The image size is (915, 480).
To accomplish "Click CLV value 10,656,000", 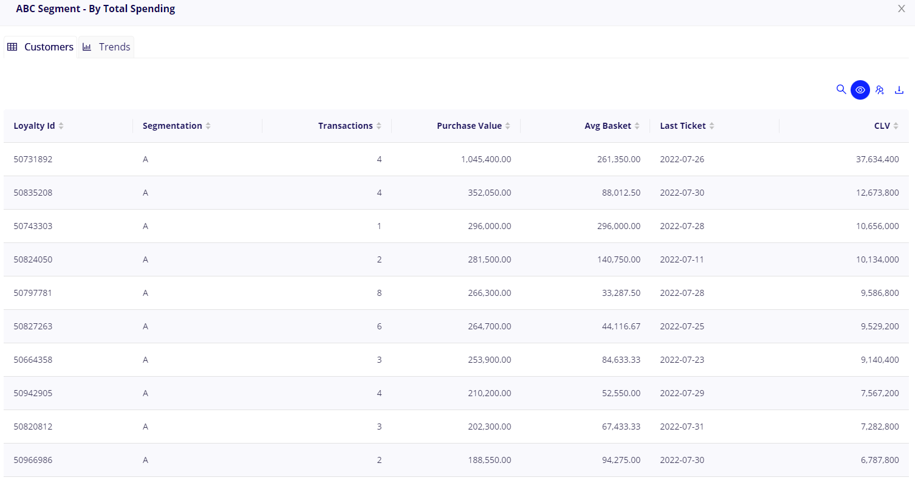I will (877, 226).
